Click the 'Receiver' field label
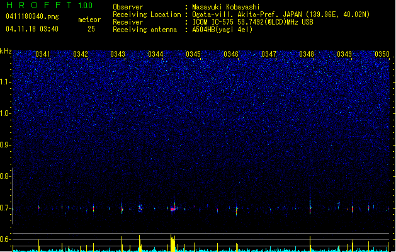396x252 pixels. (128, 22)
